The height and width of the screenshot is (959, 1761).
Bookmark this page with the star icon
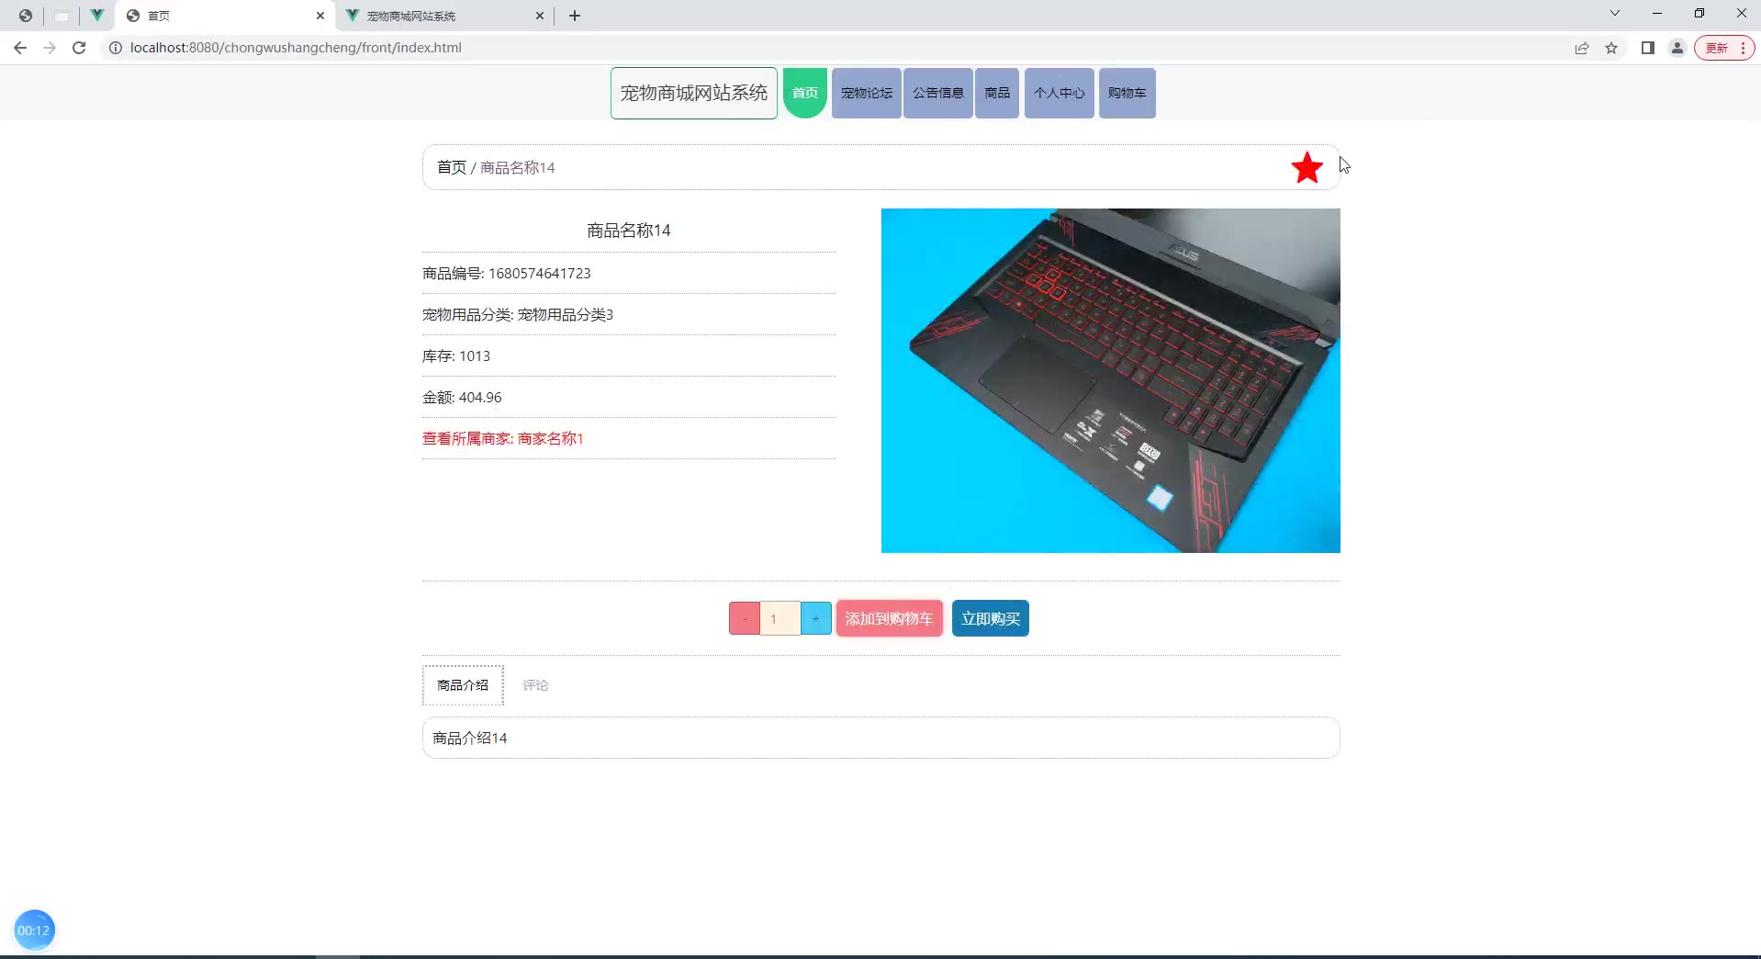pos(1611,48)
